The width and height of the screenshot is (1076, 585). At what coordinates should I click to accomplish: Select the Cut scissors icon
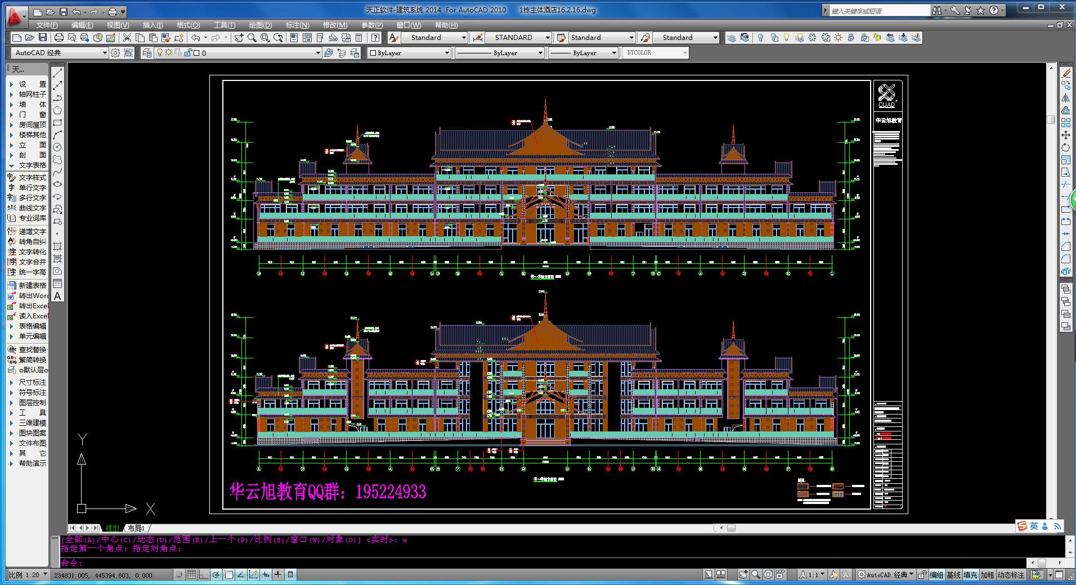tap(127, 38)
